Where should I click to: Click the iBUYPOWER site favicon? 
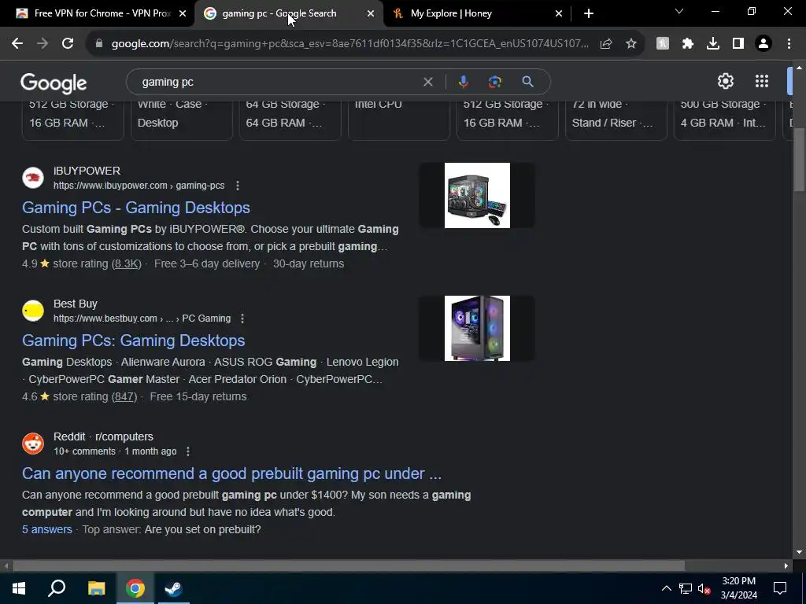coord(33,178)
